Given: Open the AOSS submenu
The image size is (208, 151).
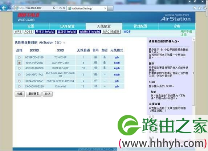Looking at the screenshot, I should click(x=29, y=32).
